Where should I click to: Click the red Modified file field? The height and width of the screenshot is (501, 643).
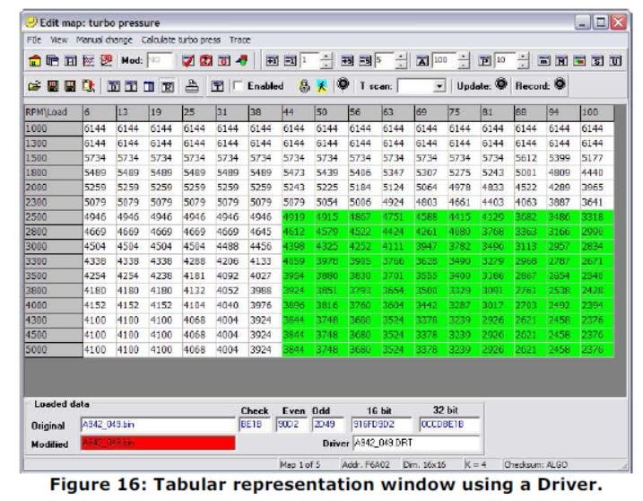click(156, 443)
